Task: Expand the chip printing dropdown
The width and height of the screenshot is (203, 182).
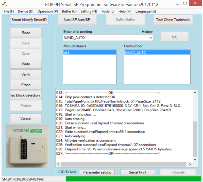Action: pos(151,37)
